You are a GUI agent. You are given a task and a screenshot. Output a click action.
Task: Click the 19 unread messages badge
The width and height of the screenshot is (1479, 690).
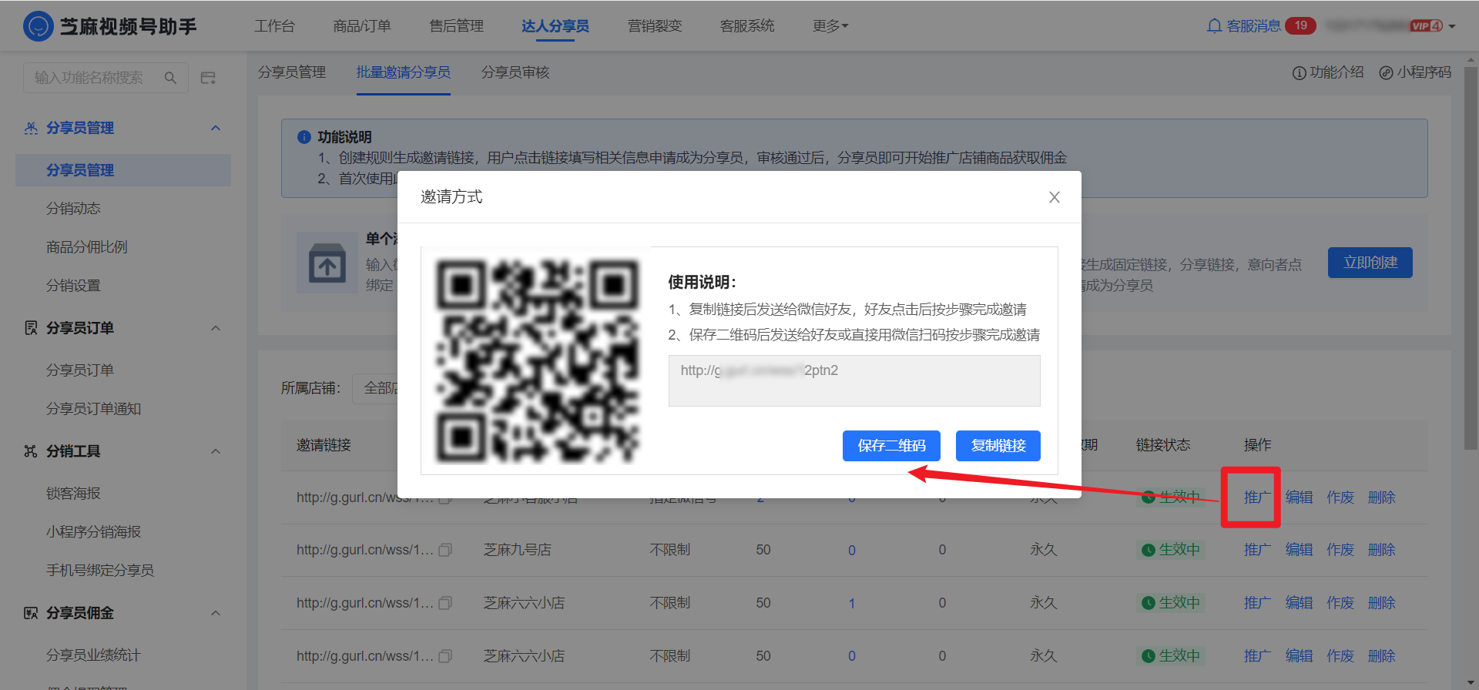1300,26
